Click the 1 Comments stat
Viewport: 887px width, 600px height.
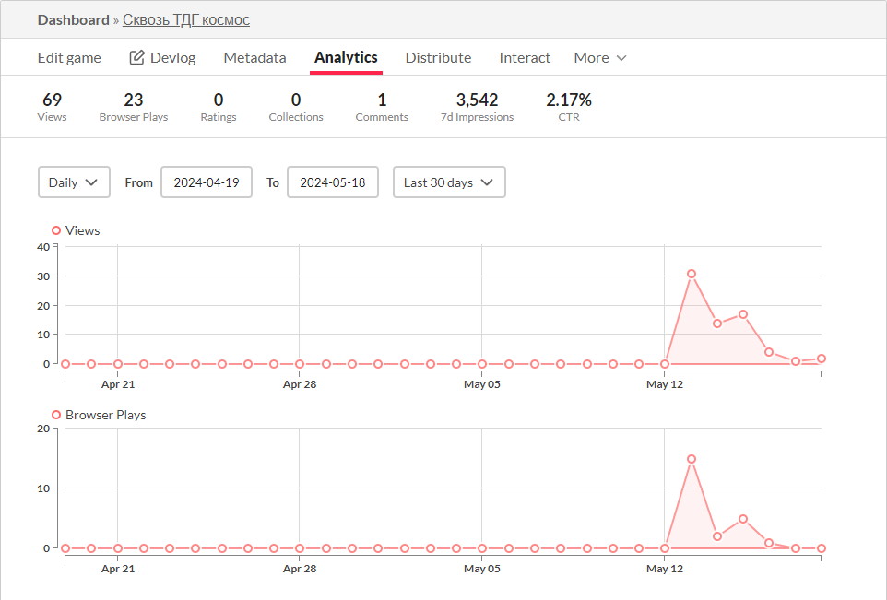tap(382, 107)
